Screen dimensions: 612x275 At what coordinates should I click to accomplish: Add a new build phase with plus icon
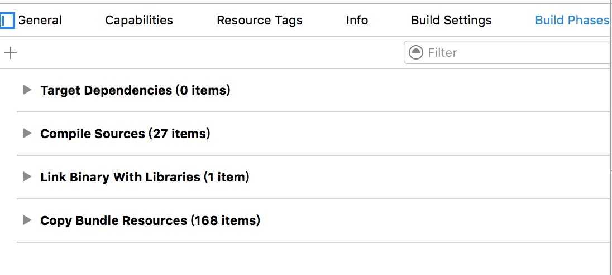coord(11,52)
